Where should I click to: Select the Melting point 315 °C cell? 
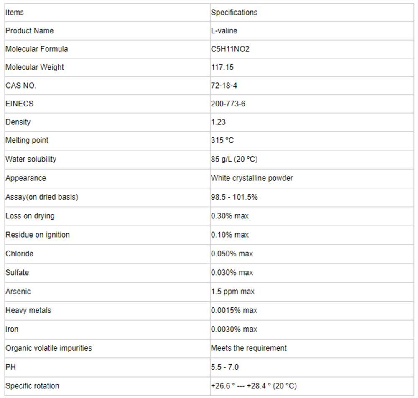click(312, 141)
